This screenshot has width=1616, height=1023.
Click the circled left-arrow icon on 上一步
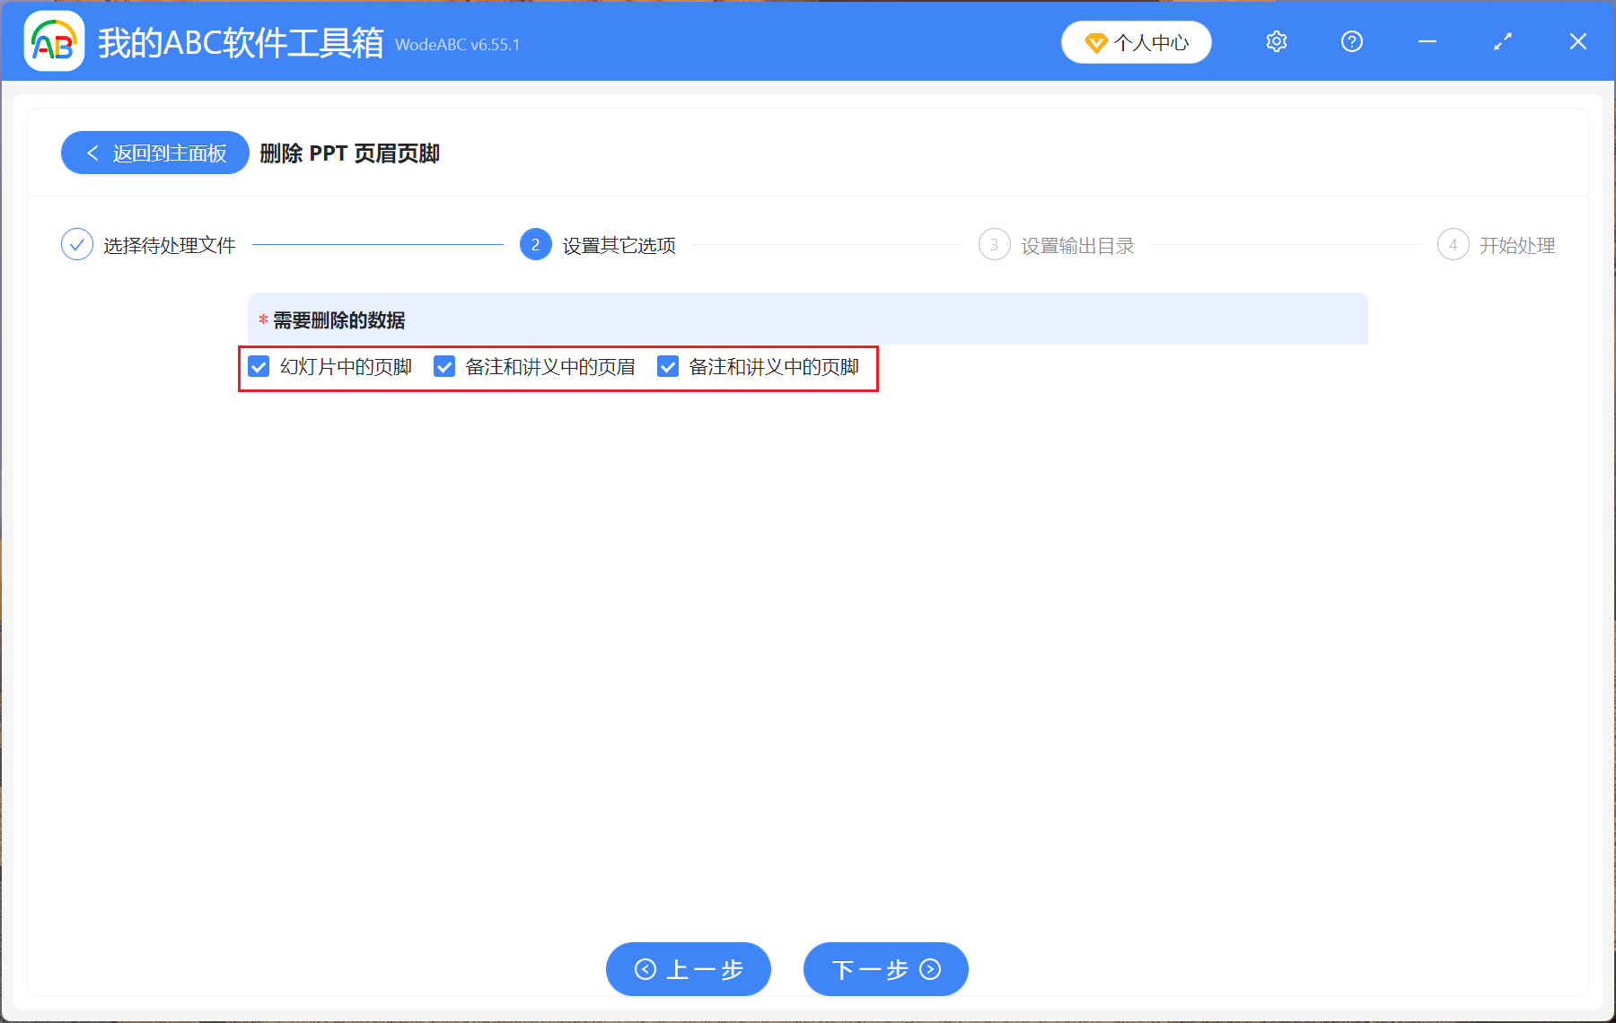[x=645, y=969]
